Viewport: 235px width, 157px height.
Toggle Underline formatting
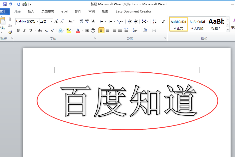pyautogui.click(x=31, y=30)
